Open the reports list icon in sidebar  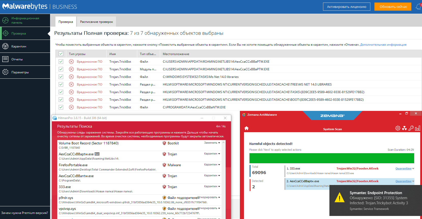tap(5, 59)
